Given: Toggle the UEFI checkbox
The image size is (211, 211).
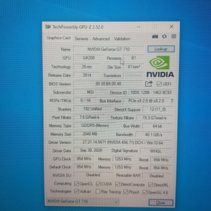Looking at the screenshot, I should click(159, 84).
